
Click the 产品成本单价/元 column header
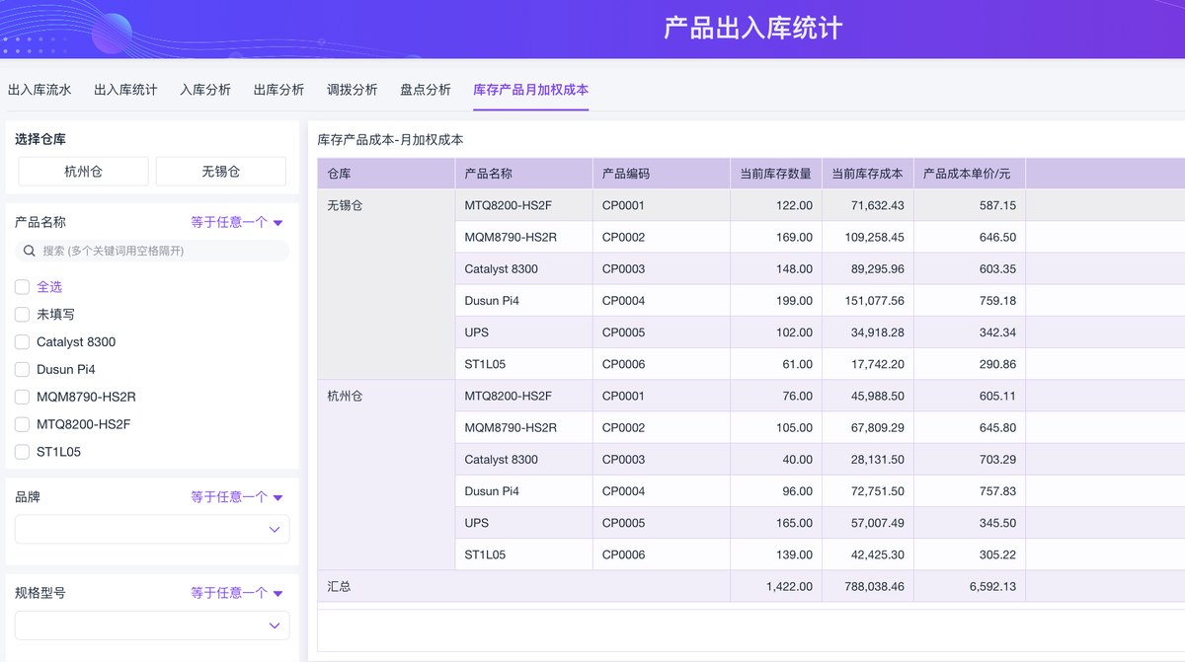[x=967, y=174]
